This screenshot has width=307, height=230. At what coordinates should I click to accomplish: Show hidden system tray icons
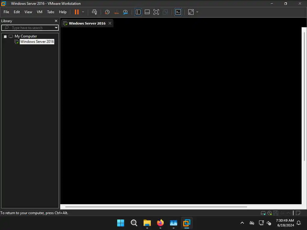242,223
